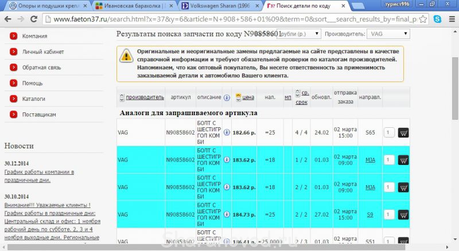Add the 182.66 р. bolt to cart
The width and height of the screenshot is (459, 251).
point(403,132)
